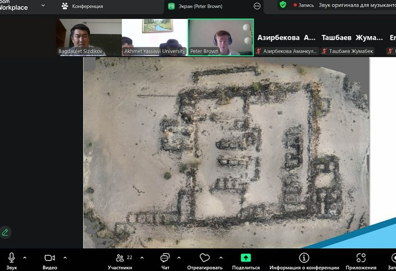The height and width of the screenshot is (271, 396).
Task: Expand audio options arrow next to Звук
Action: pyautogui.click(x=25, y=257)
